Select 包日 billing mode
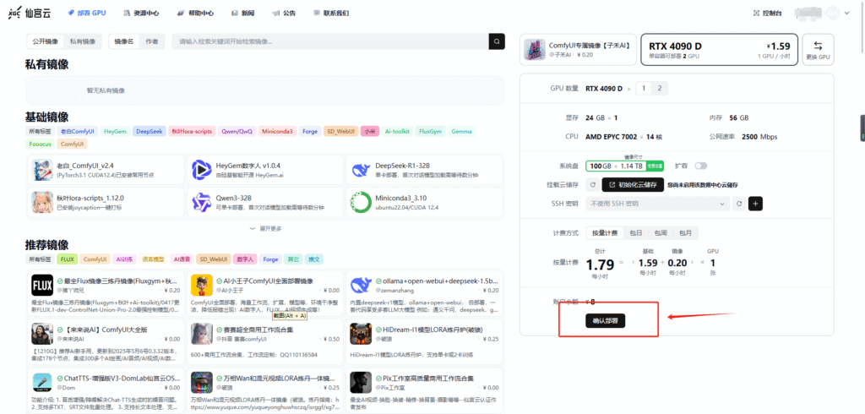865x414 pixels. (636, 233)
